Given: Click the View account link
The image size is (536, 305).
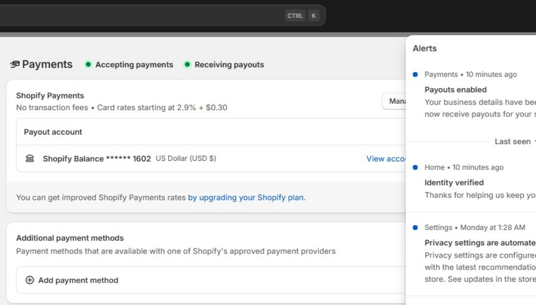Looking at the screenshot, I should [386, 159].
